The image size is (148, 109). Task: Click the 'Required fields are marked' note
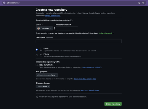pyautogui.click(x=54, y=20)
